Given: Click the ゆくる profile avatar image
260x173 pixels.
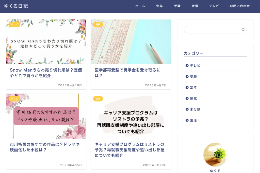Looking at the screenshot, I should tap(215, 155).
